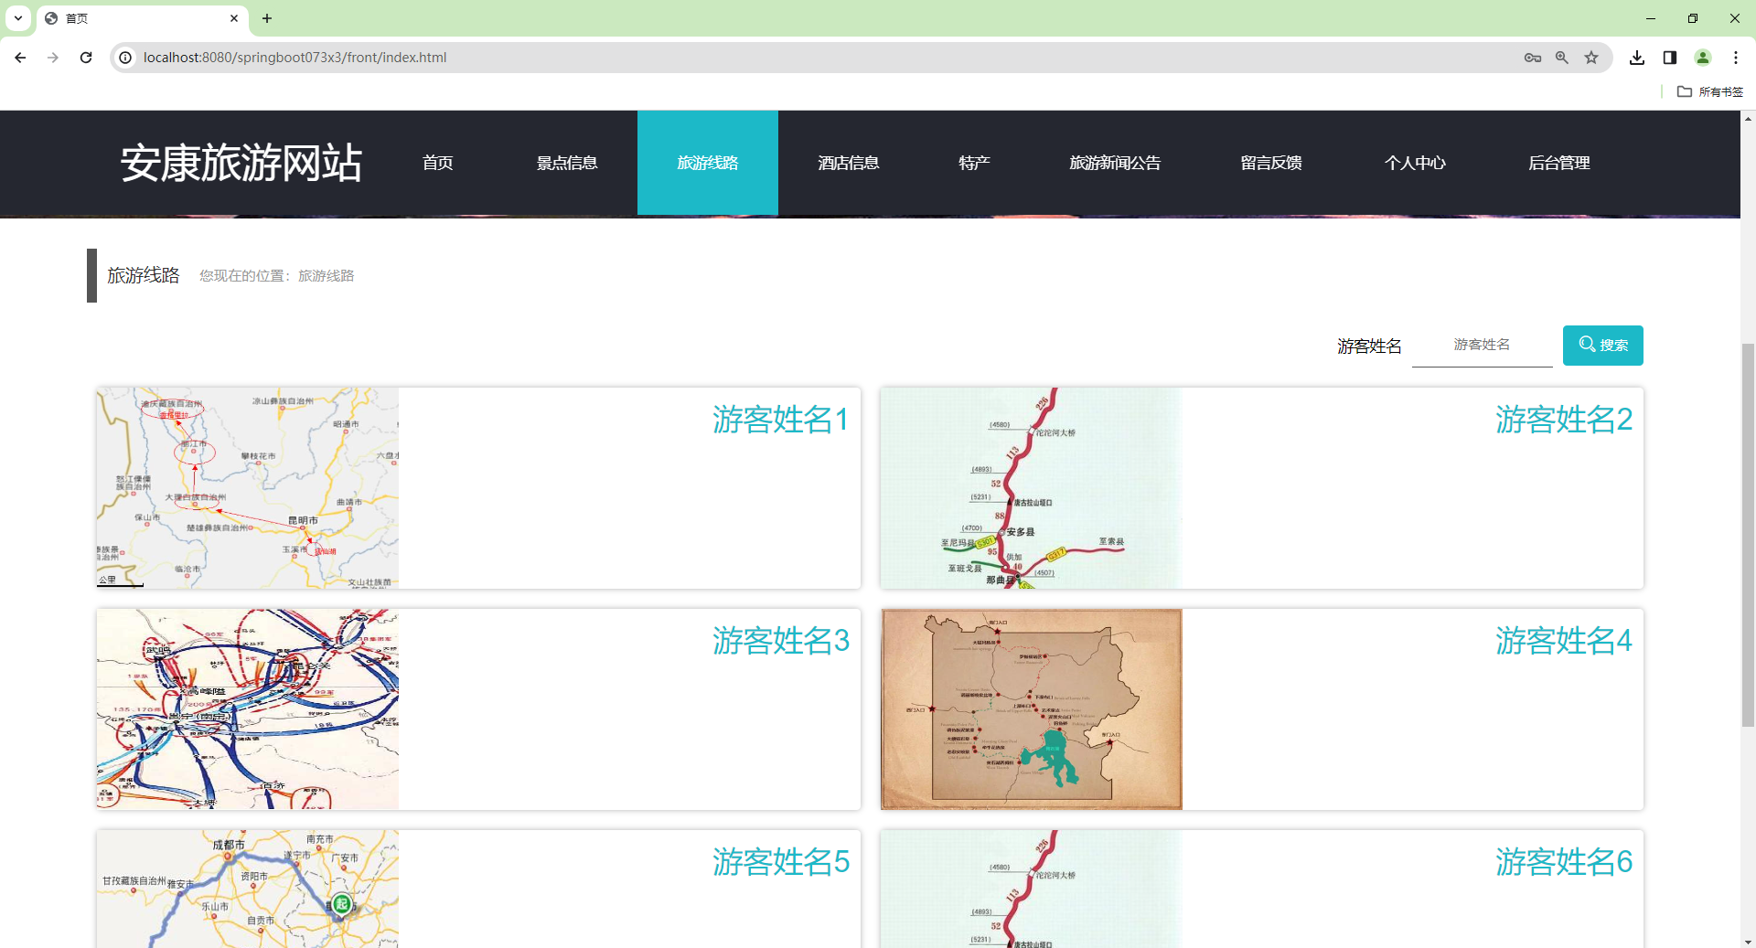Open saved passwords key icon
The image size is (1756, 948).
click(1533, 58)
